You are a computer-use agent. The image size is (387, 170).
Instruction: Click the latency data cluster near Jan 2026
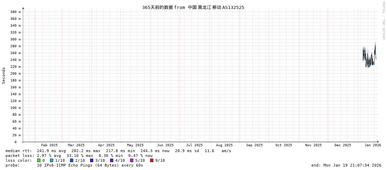tap(369, 58)
